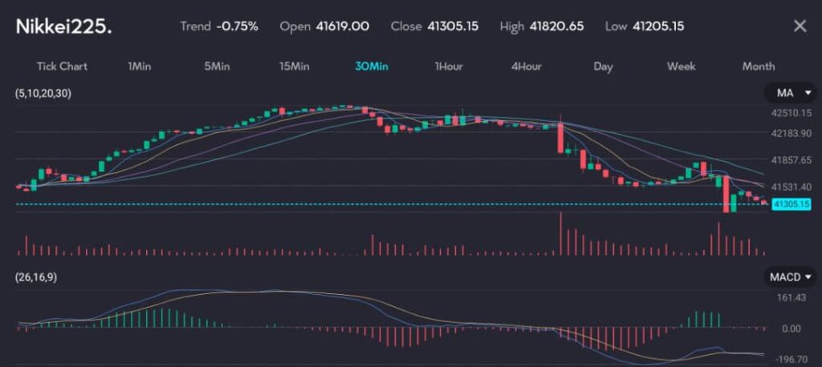The height and width of the screenshot is (367, 822).
Task: Switch chart to 1Hour interval
Action: coord(449,67)
